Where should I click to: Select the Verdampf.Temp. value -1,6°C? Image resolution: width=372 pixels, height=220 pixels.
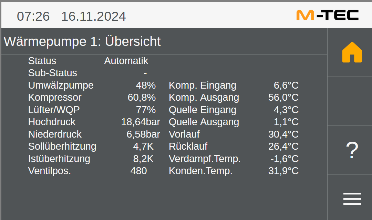pyautogui.click(x=284, y=159)
